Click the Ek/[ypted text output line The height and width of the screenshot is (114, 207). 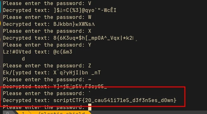52,73
